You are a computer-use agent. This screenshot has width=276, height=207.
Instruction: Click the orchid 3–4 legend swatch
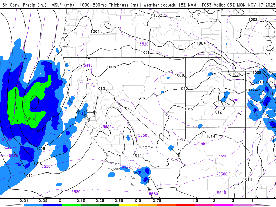243,205
